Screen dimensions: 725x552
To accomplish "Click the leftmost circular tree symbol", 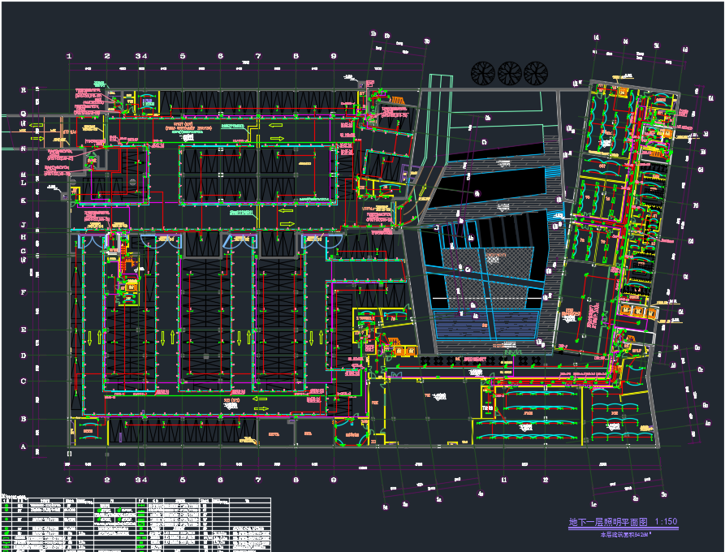I will [x=482, y=73].
